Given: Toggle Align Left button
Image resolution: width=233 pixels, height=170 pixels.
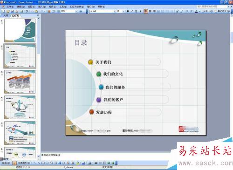Looking at the screenshot, I should pos(146,11).
